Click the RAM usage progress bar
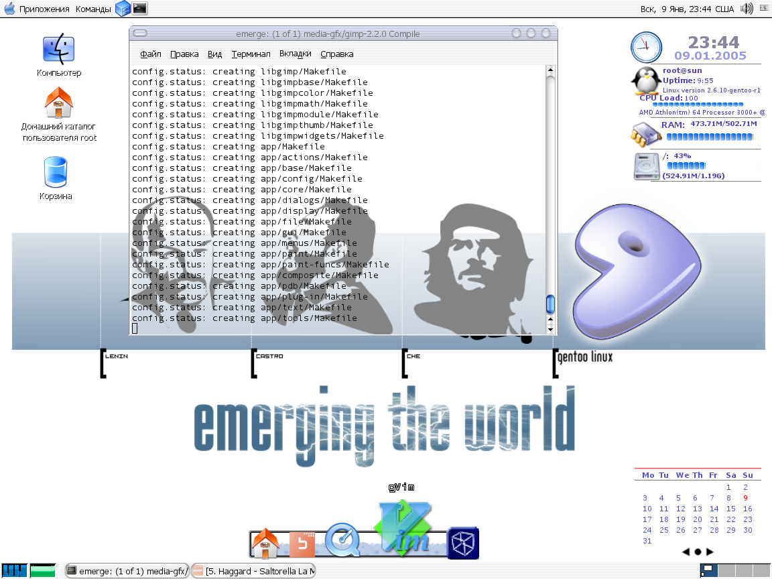 pyautogui.click(x=710, y=137)
